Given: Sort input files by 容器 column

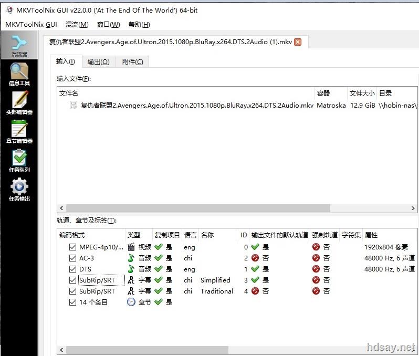Looking at the screenshot, I should [331, 93].
